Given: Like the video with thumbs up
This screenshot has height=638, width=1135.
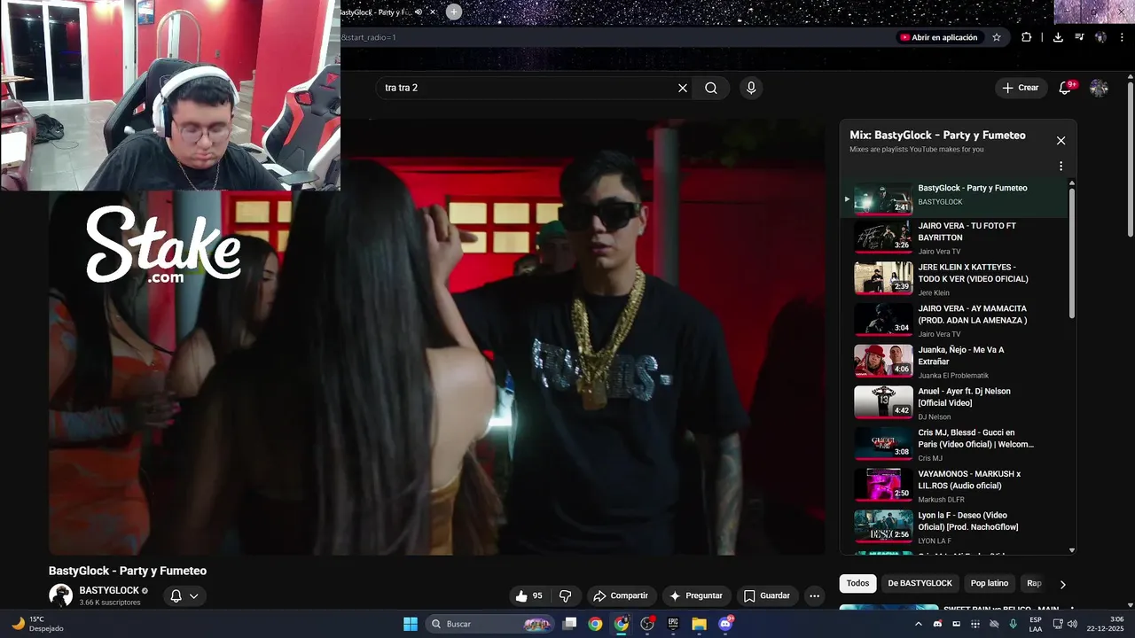Looking at the screenshot, I should [x=530, y=595].
